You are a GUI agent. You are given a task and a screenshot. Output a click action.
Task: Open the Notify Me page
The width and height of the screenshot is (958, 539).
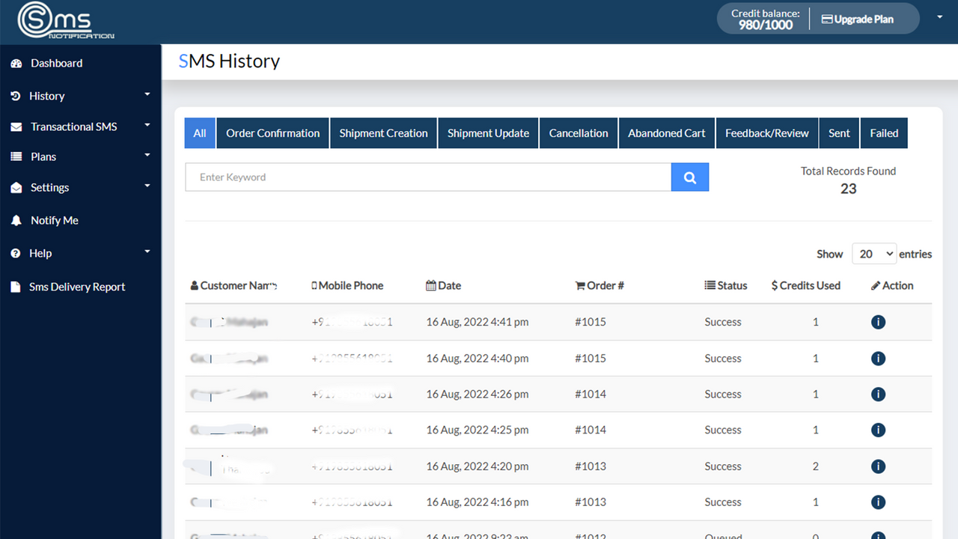pyautogui.click(x=55, y=221)
